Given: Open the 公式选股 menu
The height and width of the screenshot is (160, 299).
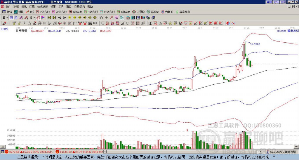Looking at the screenshot, I should (43, 6).
